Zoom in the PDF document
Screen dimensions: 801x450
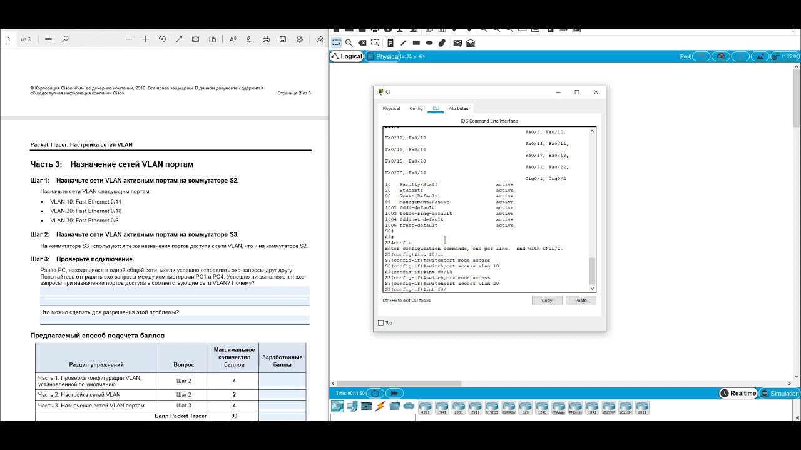pyautogui.click(x=145, y=39)
